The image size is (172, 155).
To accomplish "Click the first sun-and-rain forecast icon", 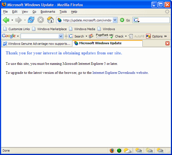I will click(139, 150).
